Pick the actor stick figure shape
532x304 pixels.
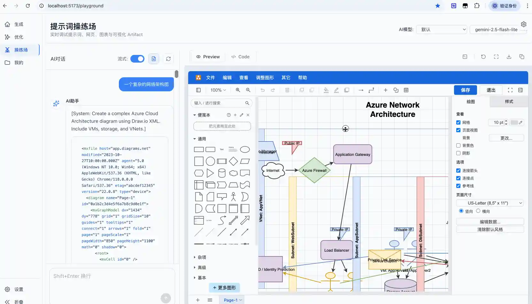point(234,196)
